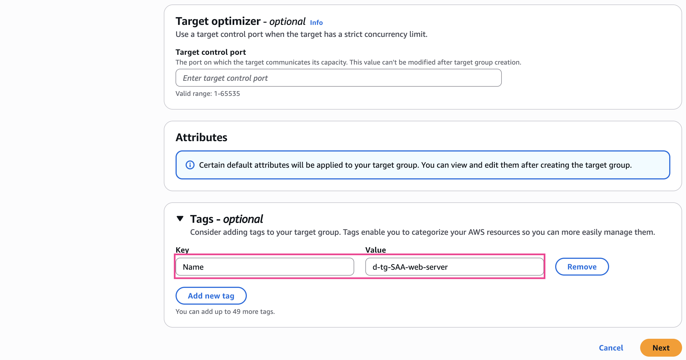686x360 pixels.
Task: Click the Target optimizer heading
Action: [x=218, y=22]
